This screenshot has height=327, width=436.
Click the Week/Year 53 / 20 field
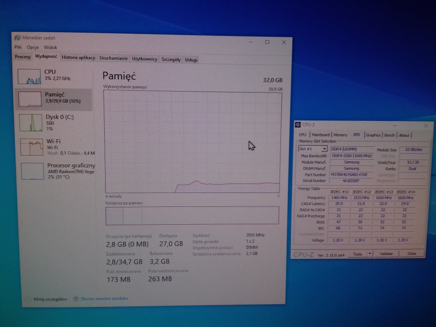(x=413, y=163)
